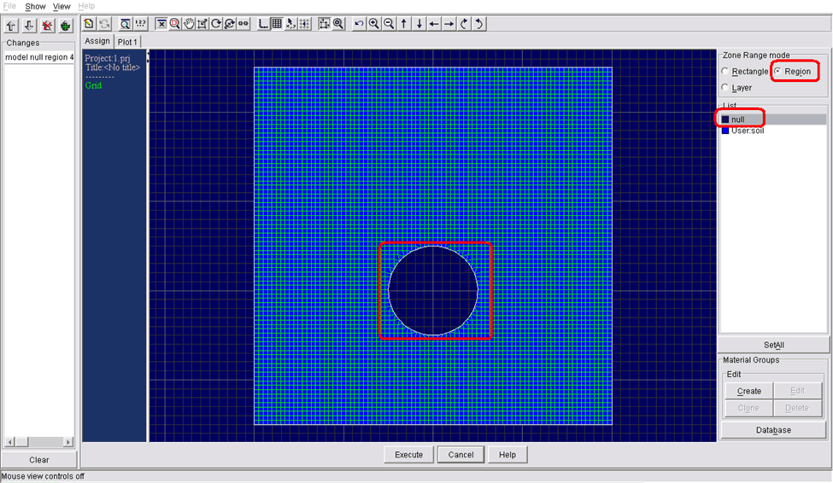The height and width of the screenshot is (483, 833).
Task: Click the double rotate-arrows toolbar icon
Action: [x=230, y=23]
